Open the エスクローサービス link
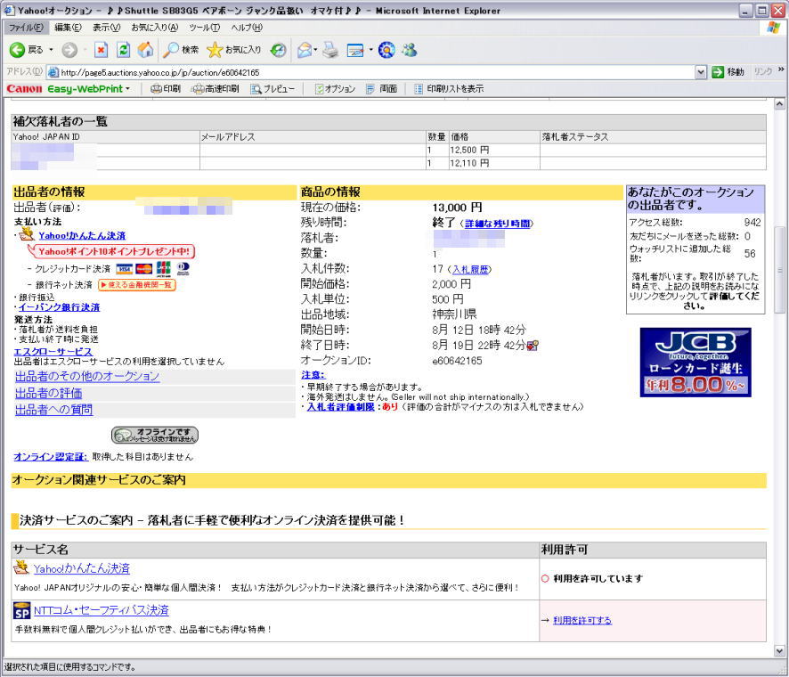Viewport: 789px width, 677px height. [53, 351]
